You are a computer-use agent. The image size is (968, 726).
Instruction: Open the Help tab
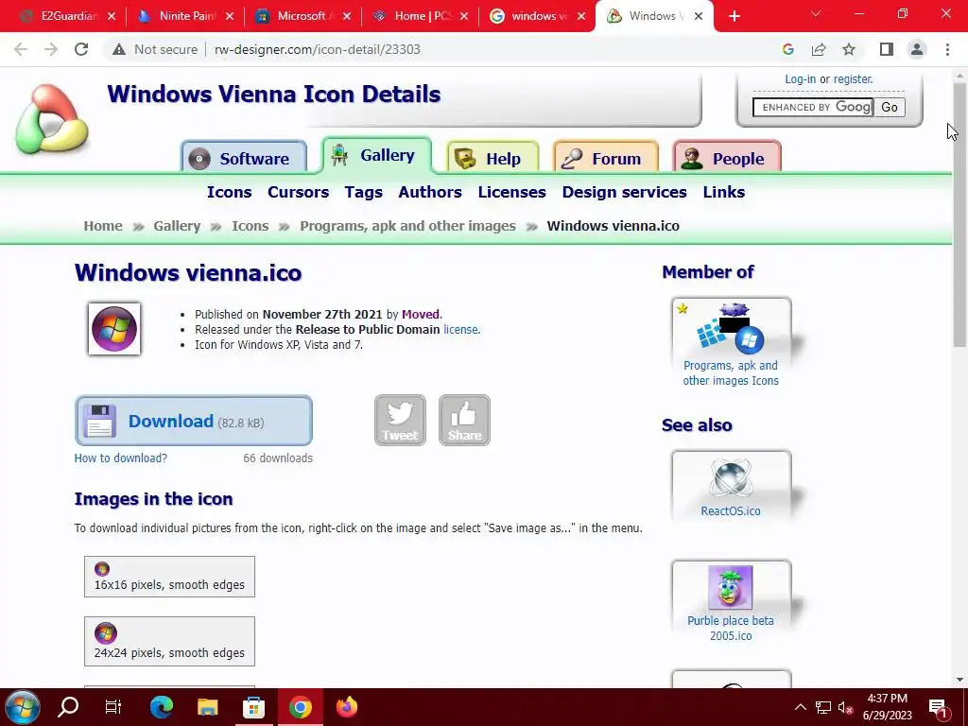pyautogui.click(x=493, y=158)
